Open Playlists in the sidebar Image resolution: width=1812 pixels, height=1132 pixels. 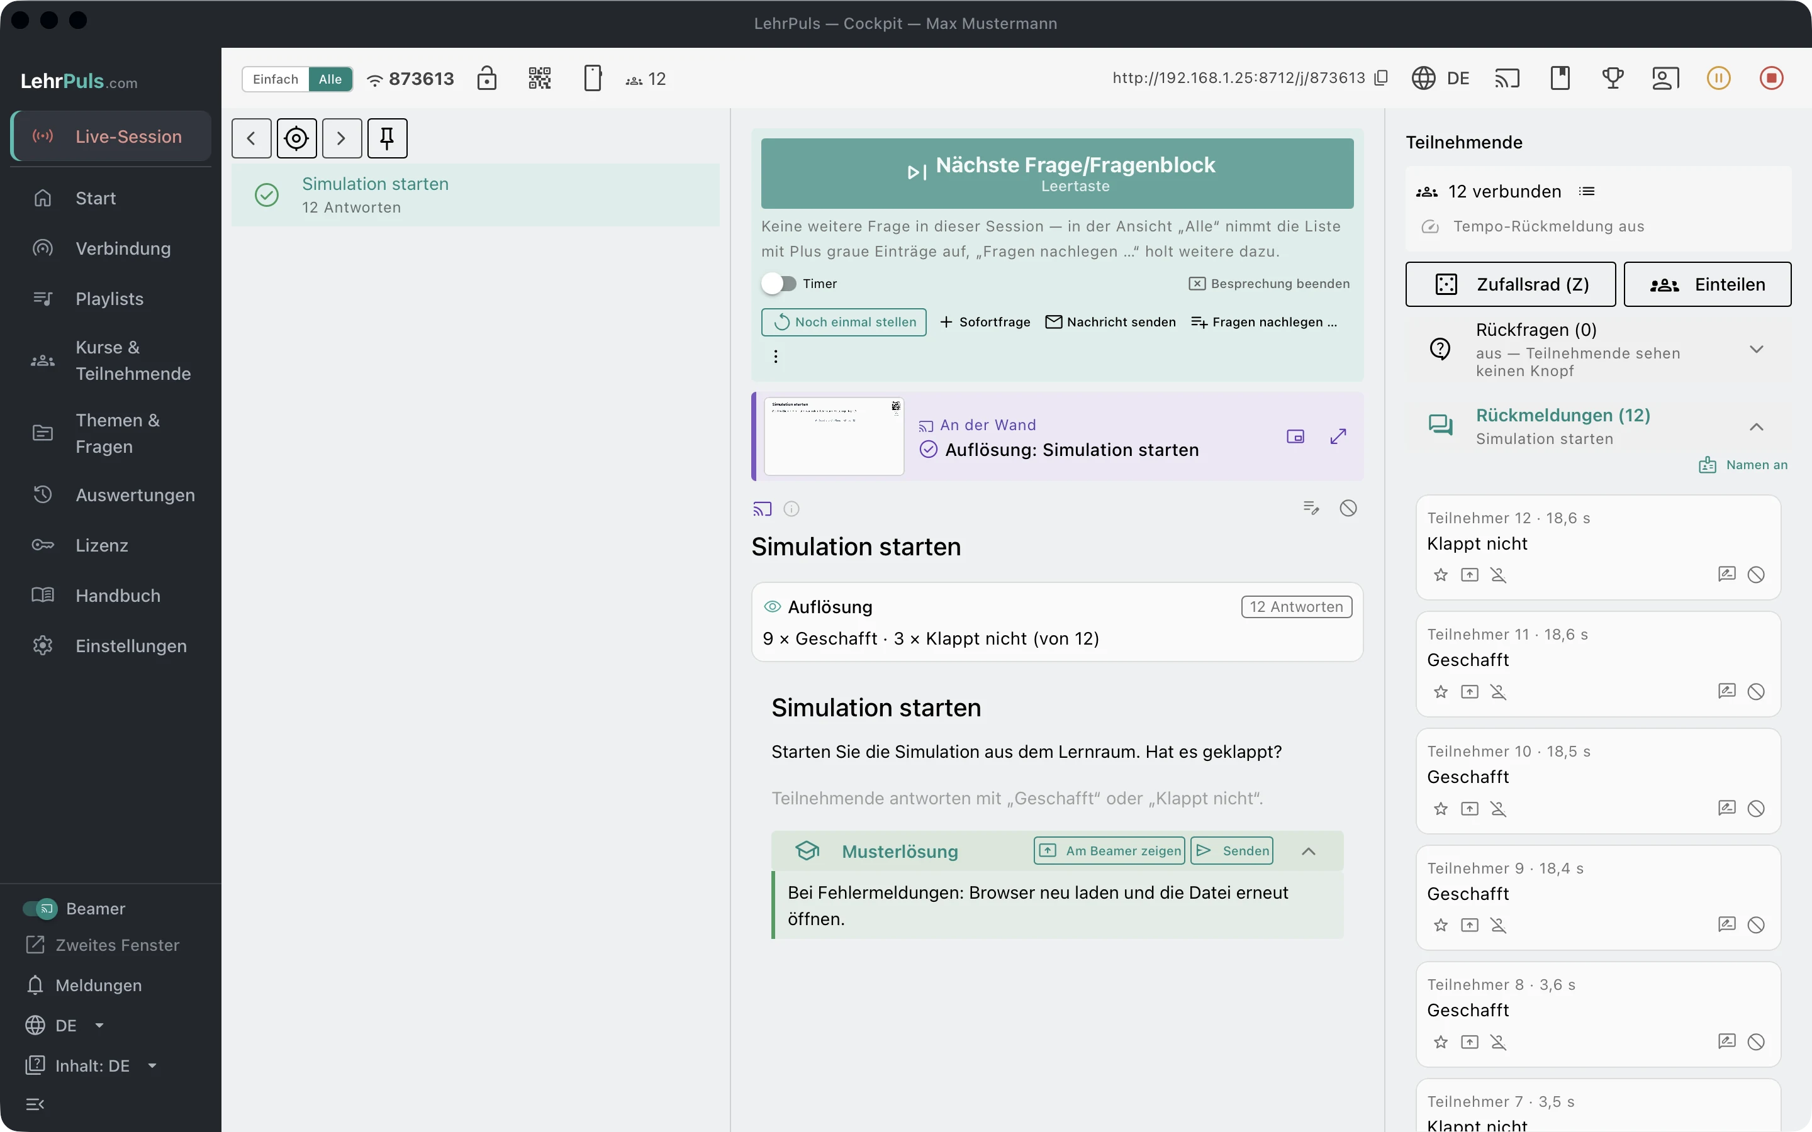click(x=111, y=299)
